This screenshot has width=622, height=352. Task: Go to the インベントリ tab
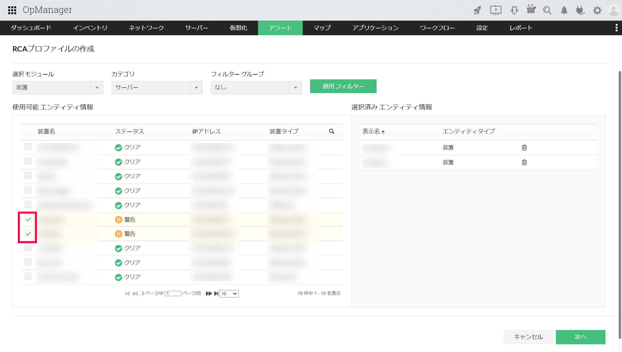pos(90,28)
